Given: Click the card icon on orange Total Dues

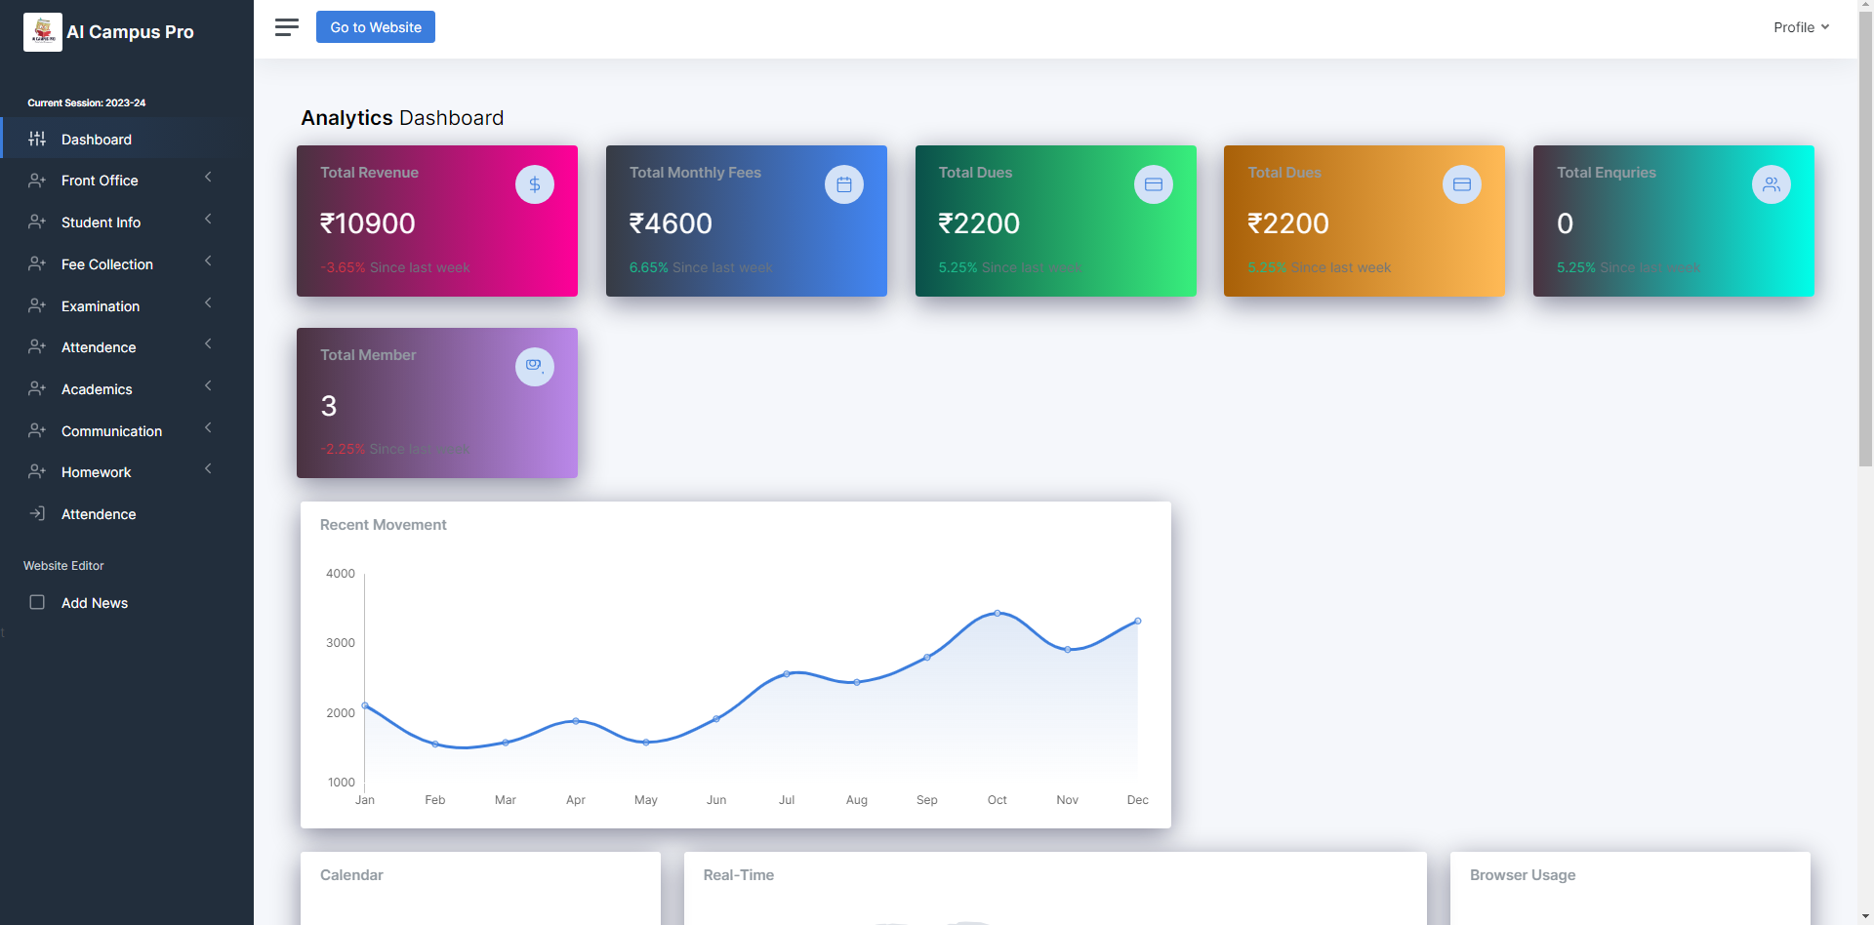Looking at the screenshot, I should tap(1461, 184).
